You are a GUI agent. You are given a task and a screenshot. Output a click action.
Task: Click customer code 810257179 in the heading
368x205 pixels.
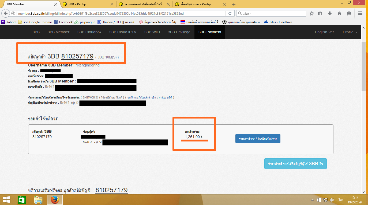tap(77, 56)
